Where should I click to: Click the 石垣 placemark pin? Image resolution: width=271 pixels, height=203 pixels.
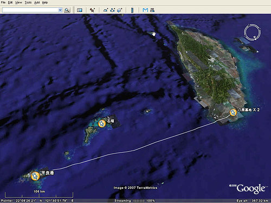click(102, 123)
